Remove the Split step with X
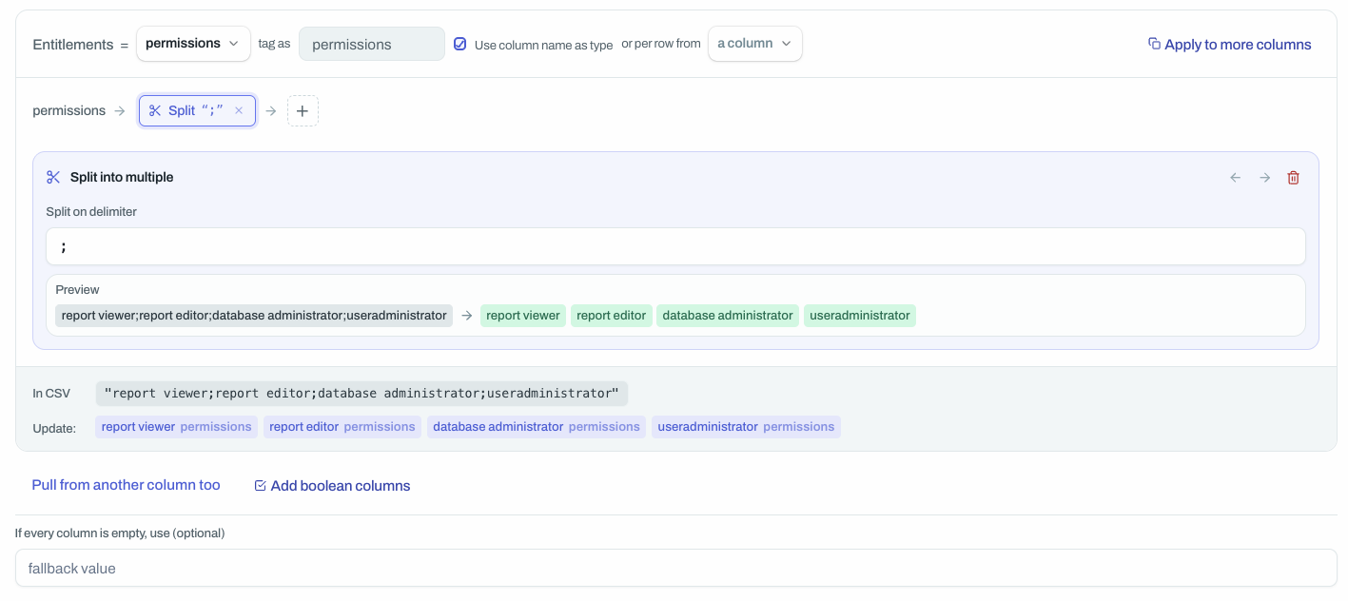The image size is (1348, 601). (x=239, y=110)
